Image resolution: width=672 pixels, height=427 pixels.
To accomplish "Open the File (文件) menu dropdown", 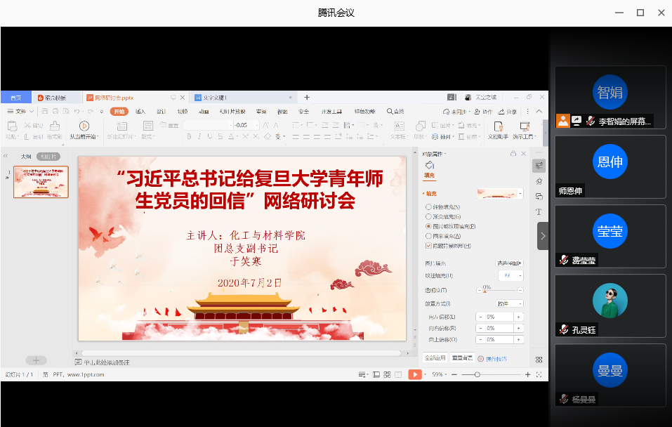I will [20, 112].
